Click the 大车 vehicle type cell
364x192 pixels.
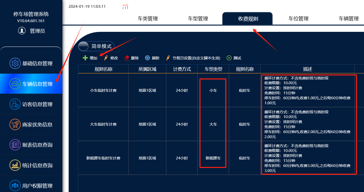213,124
